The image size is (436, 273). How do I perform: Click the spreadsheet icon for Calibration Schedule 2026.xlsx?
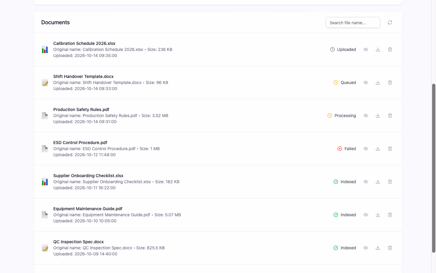[45, 49]
